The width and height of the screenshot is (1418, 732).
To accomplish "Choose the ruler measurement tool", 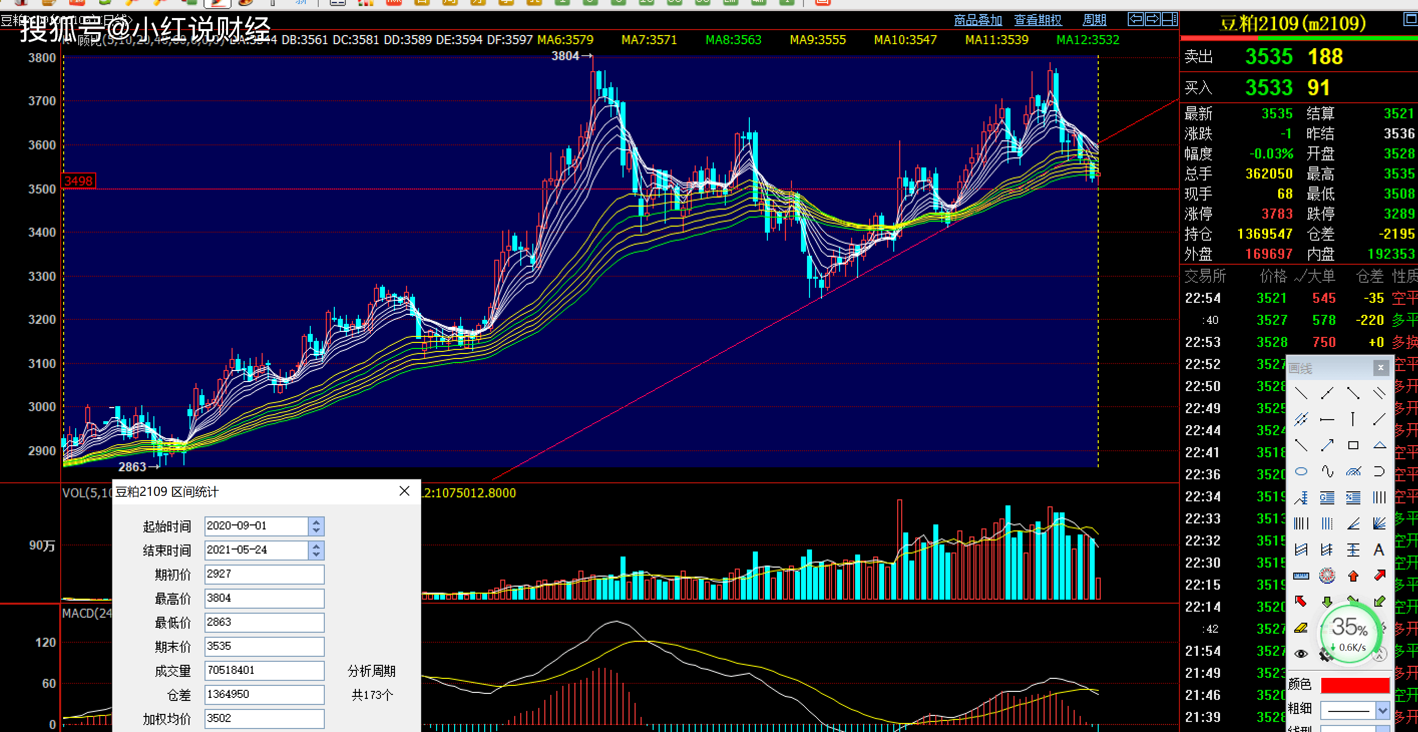I will [x=1301, y=576].
